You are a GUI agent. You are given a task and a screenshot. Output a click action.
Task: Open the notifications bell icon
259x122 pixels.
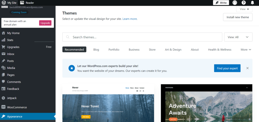point(252,3)
